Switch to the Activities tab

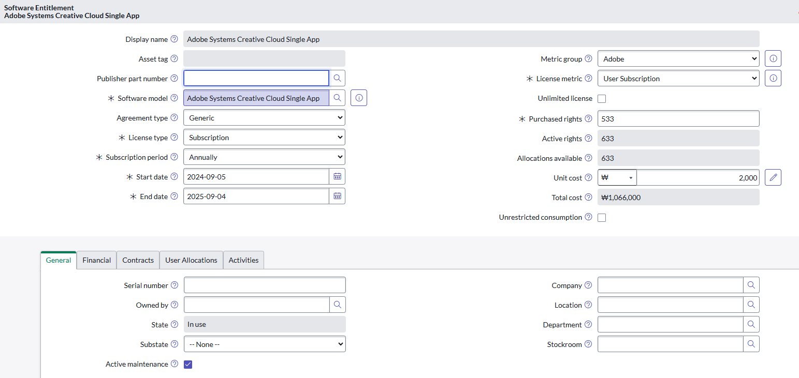click(x=243, y=260)
